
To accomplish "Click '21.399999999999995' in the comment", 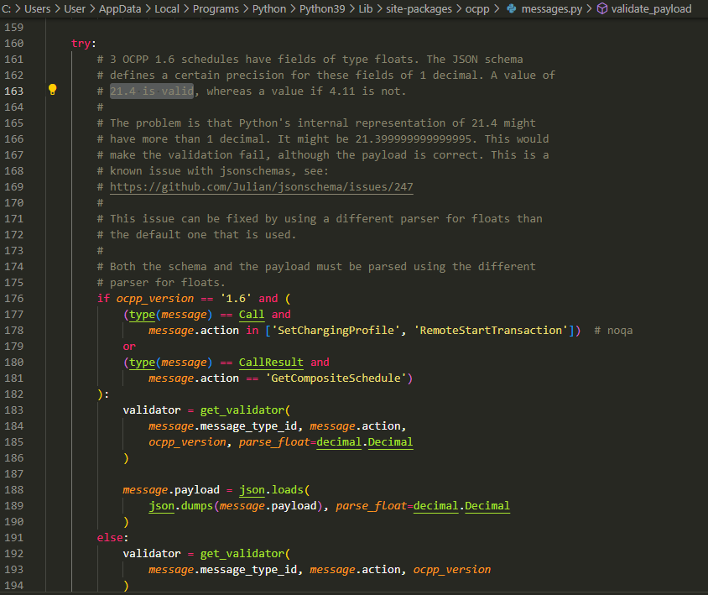I will pyautogui.click(x=413, y=138).
